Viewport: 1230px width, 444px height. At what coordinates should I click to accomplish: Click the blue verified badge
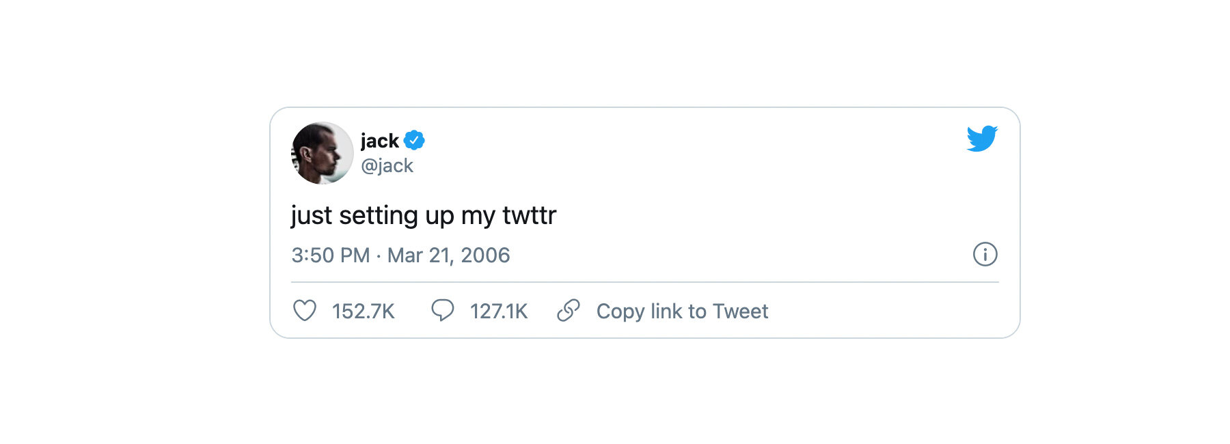414,140
